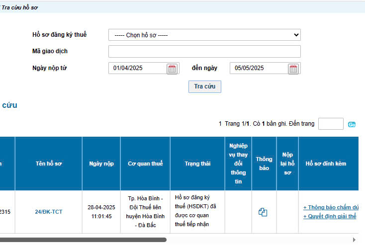Click the Go icon beside page number box

(352, 124)
